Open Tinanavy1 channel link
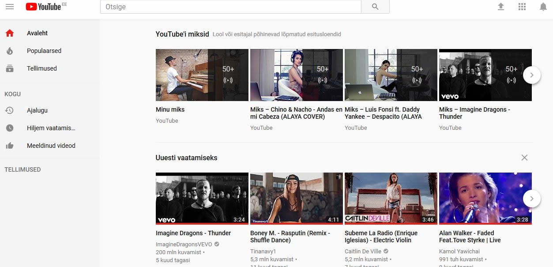The width and height of the screenshot is (553, 267). tap(263, 251)
